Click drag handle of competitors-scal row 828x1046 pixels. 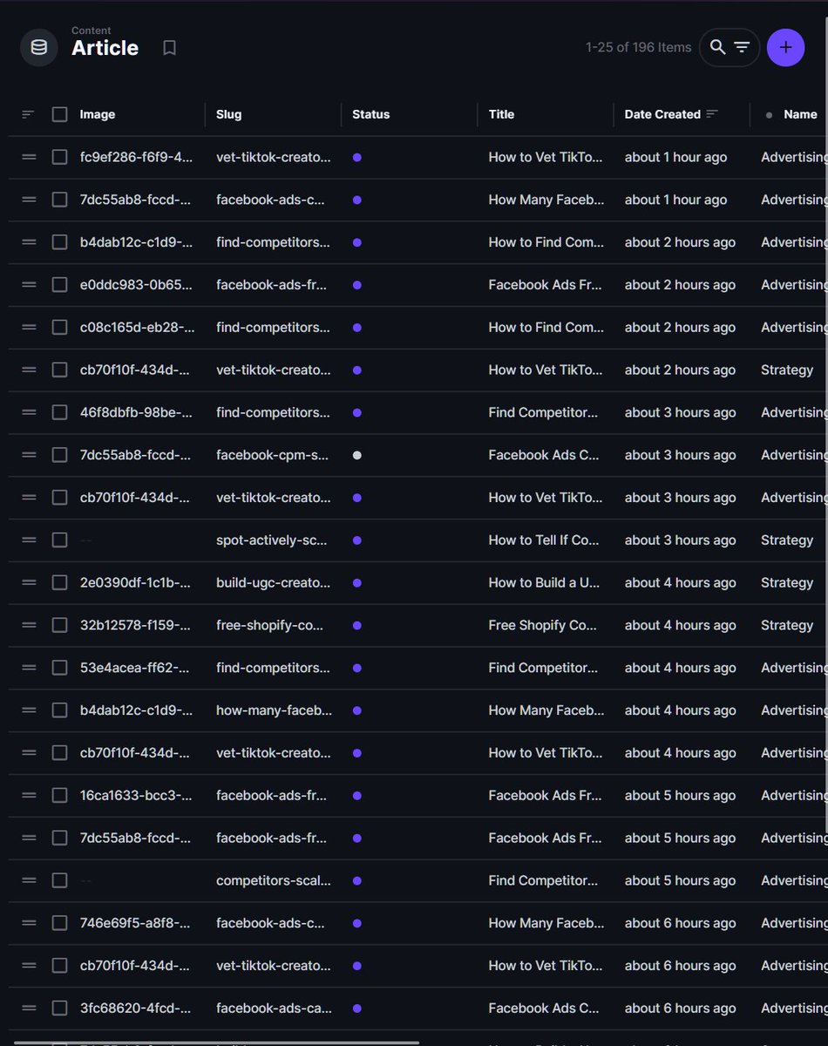click(29, 880)
